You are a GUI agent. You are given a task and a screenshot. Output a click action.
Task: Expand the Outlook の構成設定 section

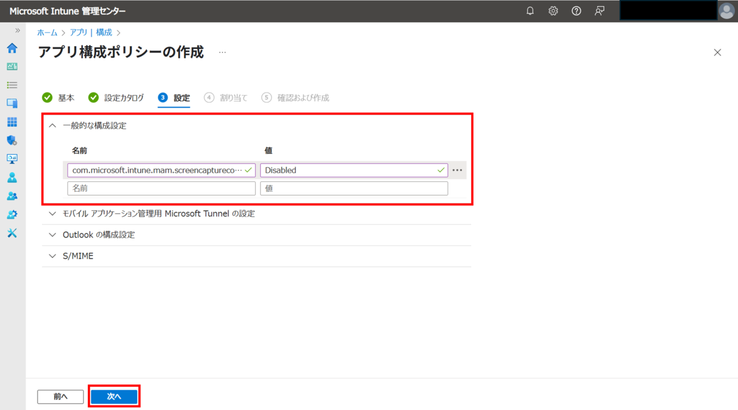tap(256, 235)
